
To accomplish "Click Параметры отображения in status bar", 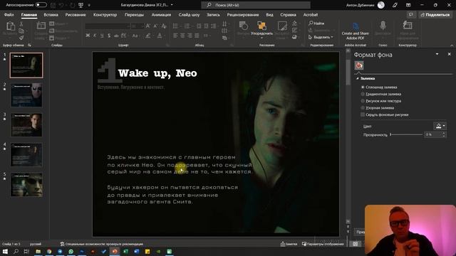I will [323, 244].
